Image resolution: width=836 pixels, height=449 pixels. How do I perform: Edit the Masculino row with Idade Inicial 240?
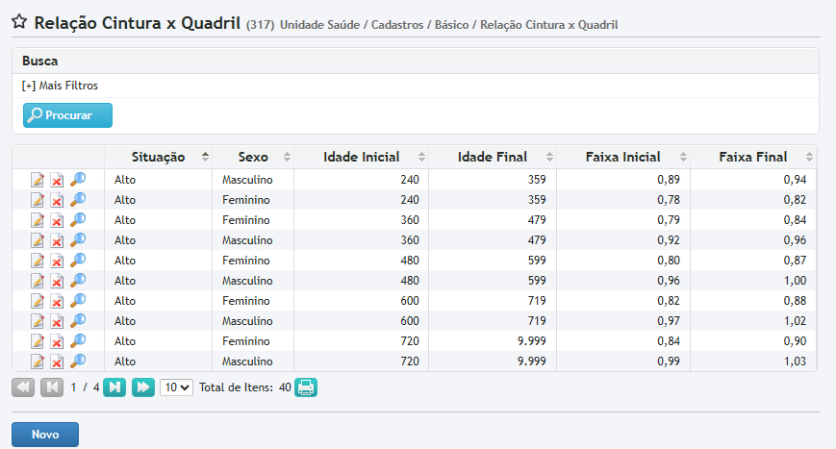[38, 180]
